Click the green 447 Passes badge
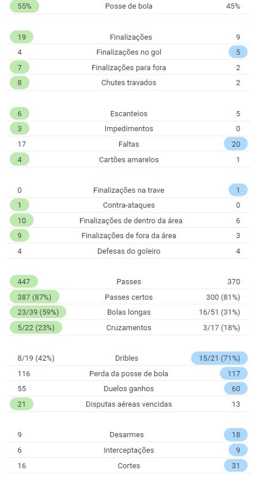Viewport: 258px width, 493px height. pyautogui.click(x=24, y=282)
